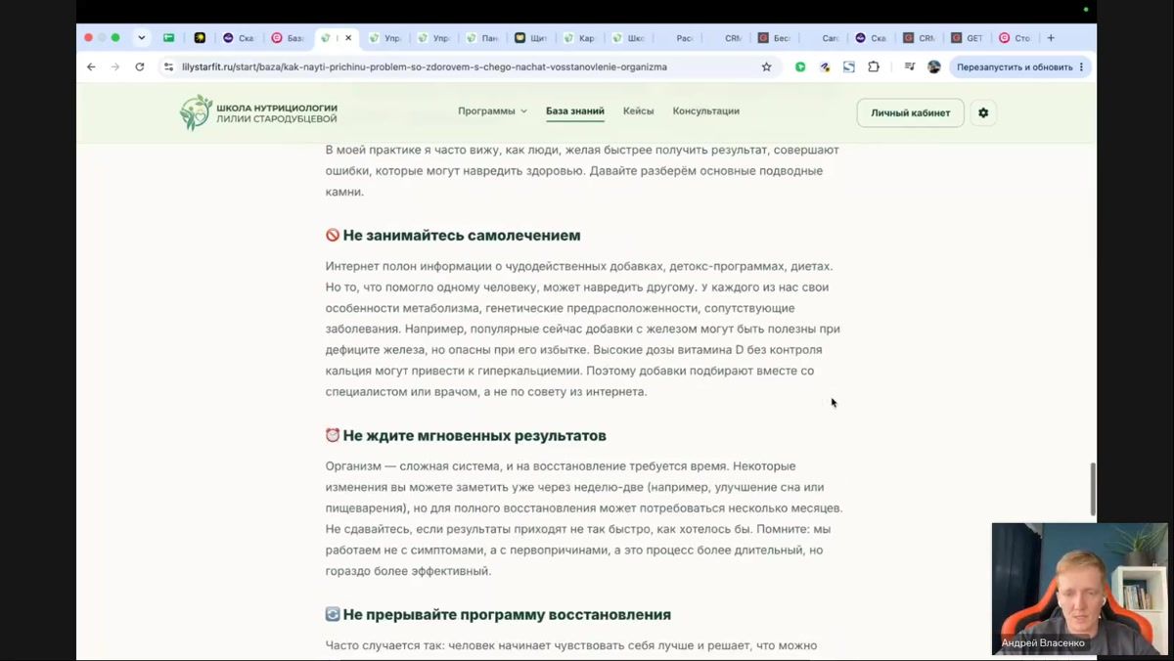Open site information icon in address bar
The image size is (1174, 661).
click(x=168, y=66)
